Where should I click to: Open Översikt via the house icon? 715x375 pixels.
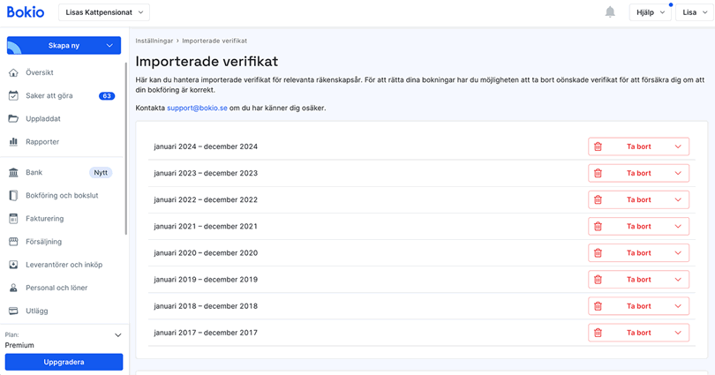13,72
